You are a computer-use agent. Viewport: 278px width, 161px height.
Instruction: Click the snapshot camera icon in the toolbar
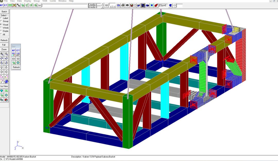click(x=127, y=5)
